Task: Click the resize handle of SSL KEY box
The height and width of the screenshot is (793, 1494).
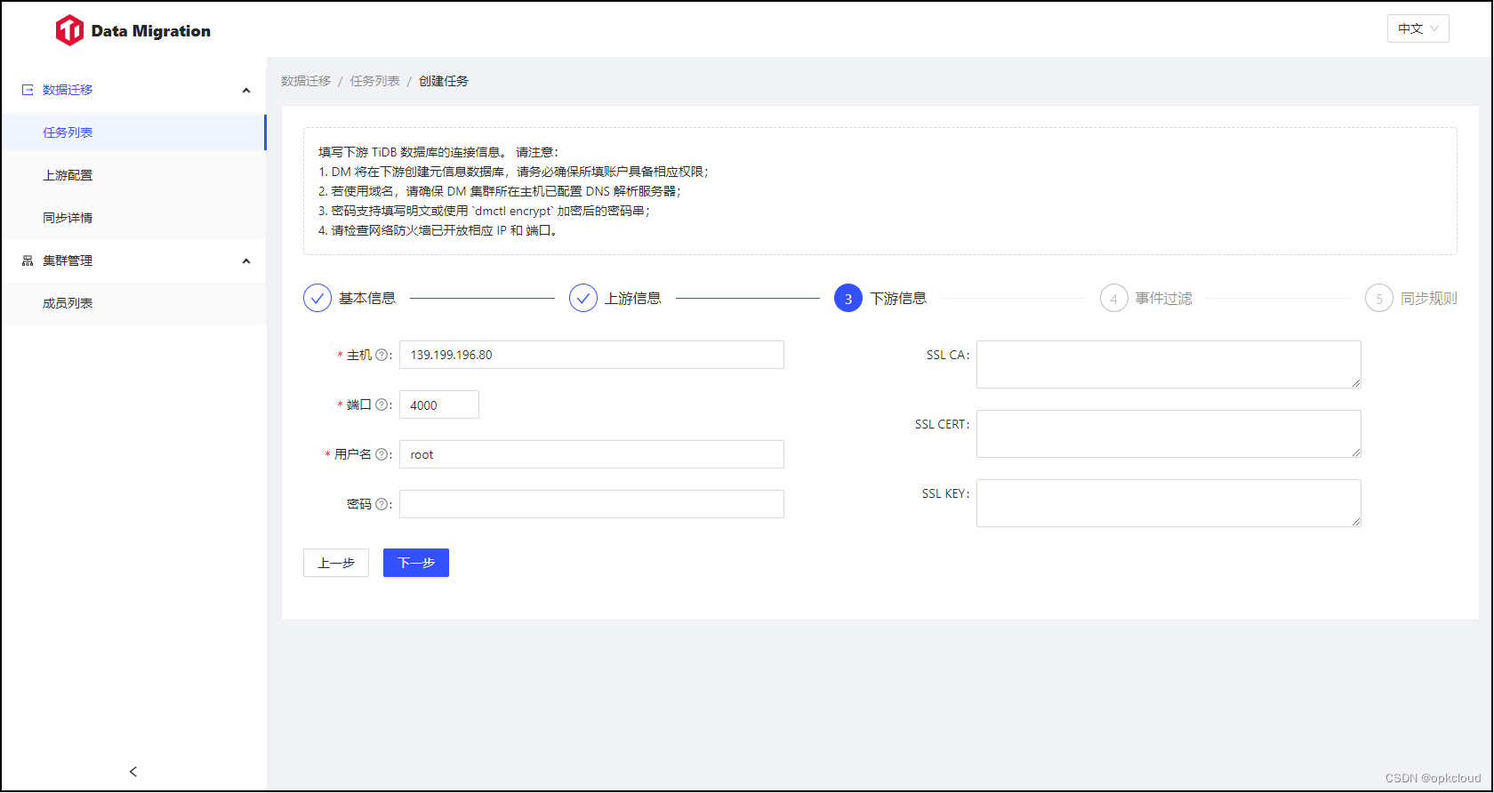Action: point(1356,522)
